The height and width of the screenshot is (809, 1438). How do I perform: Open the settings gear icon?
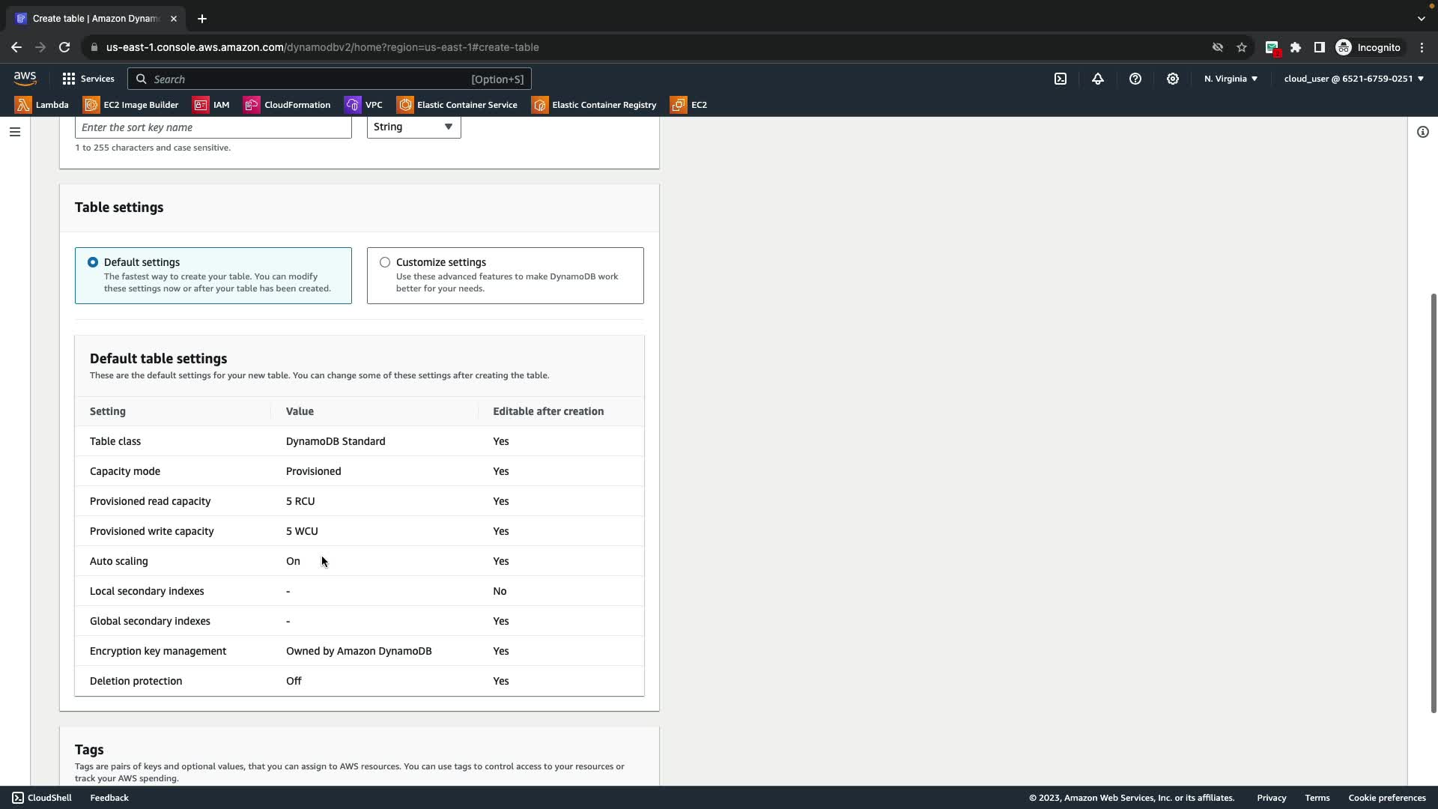pos(1173,79)
